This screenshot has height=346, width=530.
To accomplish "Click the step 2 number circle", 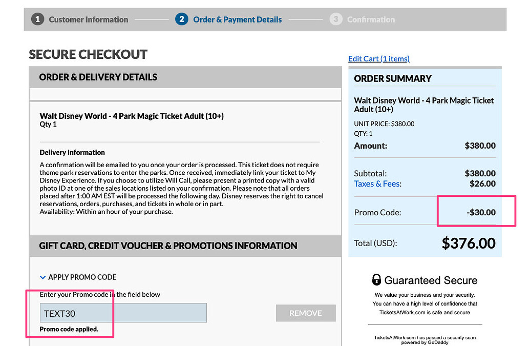I will (x=181, y=19).
